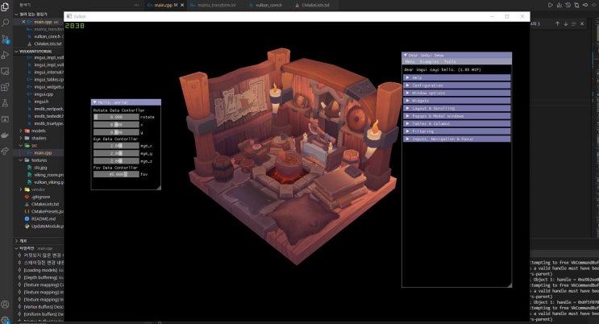This screenshot has width=599, height=324.
Task: Click the Accounts profile icon
Action: coord(6,304)
